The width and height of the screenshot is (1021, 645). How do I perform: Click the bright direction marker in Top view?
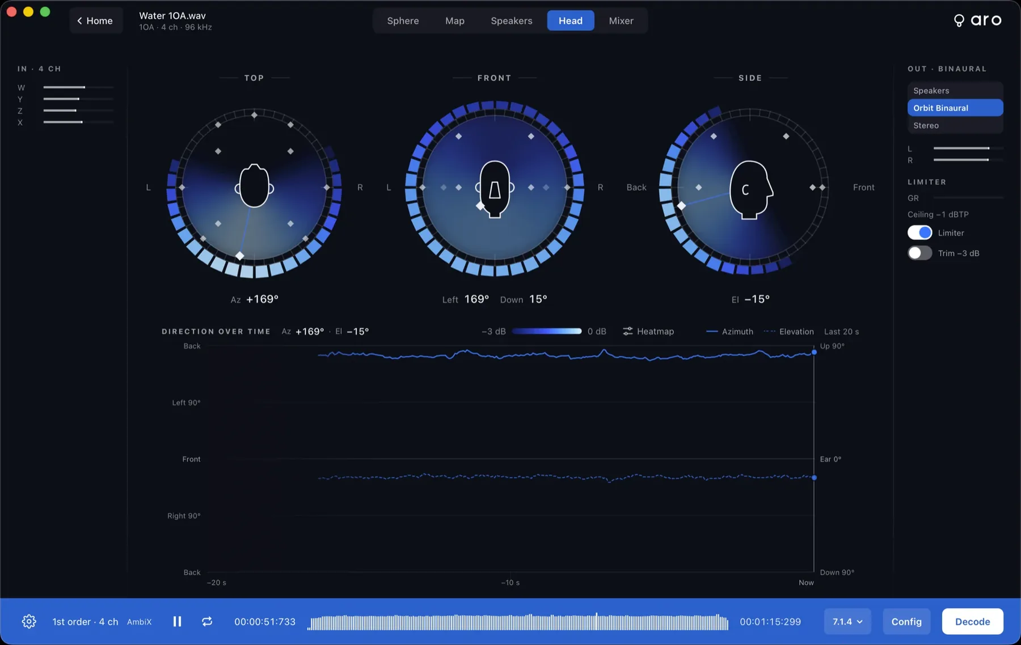tap(240, 256)
